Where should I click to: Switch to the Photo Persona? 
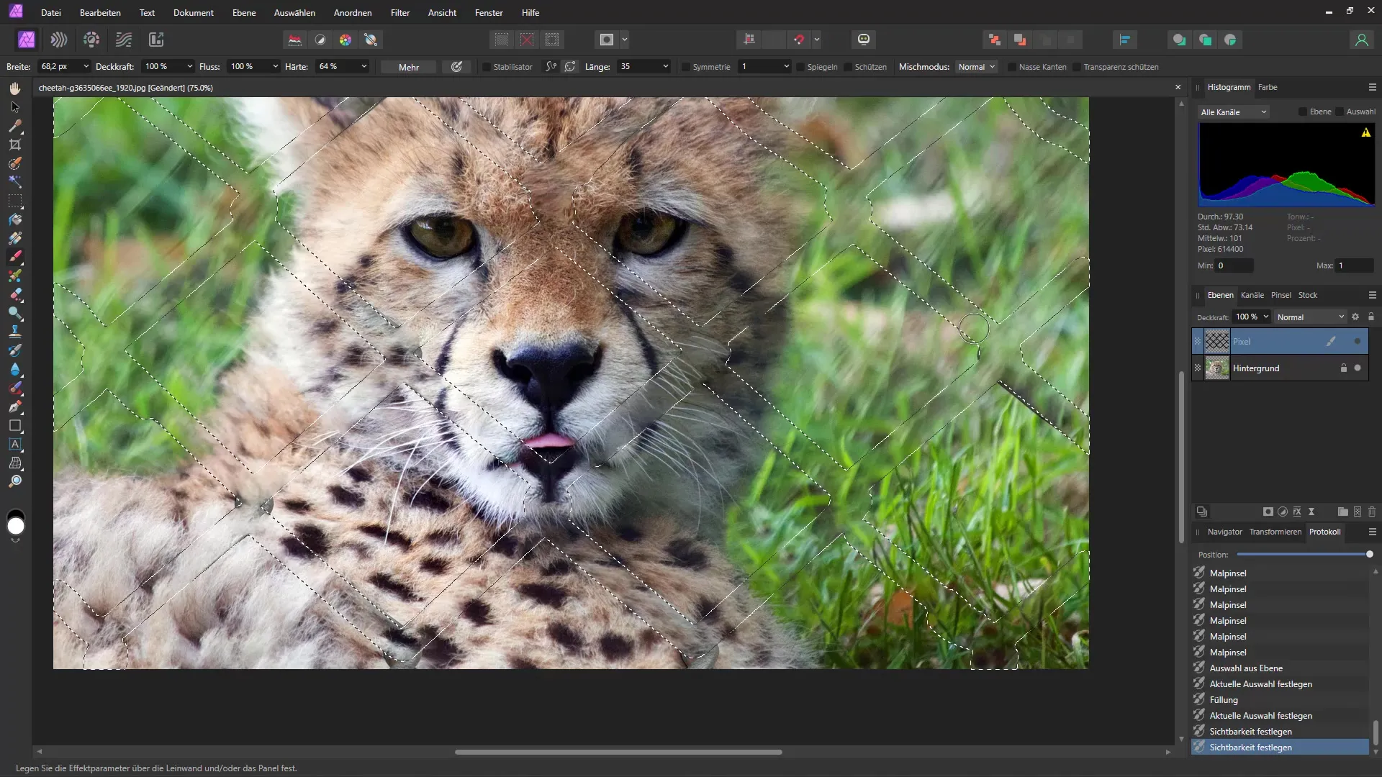pos(27,40)
